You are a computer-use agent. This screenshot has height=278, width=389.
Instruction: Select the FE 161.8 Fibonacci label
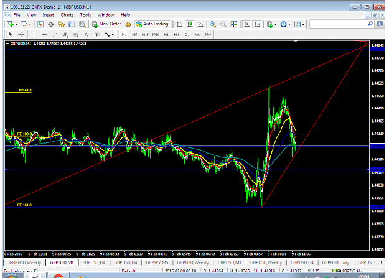(24, 205)
